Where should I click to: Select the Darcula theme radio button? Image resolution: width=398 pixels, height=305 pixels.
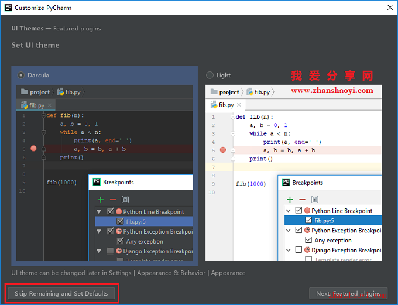pyautogui.click(x=21, y=75)
